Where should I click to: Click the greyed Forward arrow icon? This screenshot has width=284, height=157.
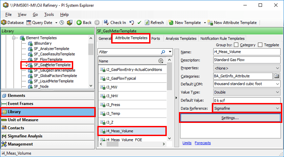(x=97, y=23)
